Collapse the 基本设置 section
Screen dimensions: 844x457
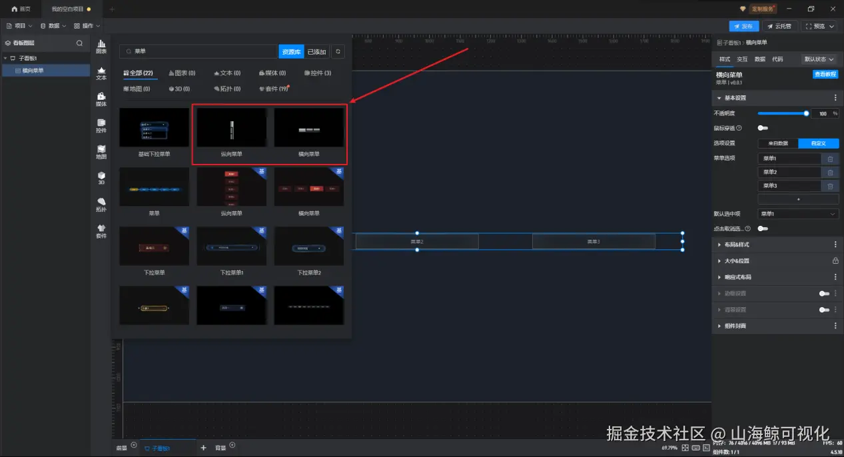719,98
